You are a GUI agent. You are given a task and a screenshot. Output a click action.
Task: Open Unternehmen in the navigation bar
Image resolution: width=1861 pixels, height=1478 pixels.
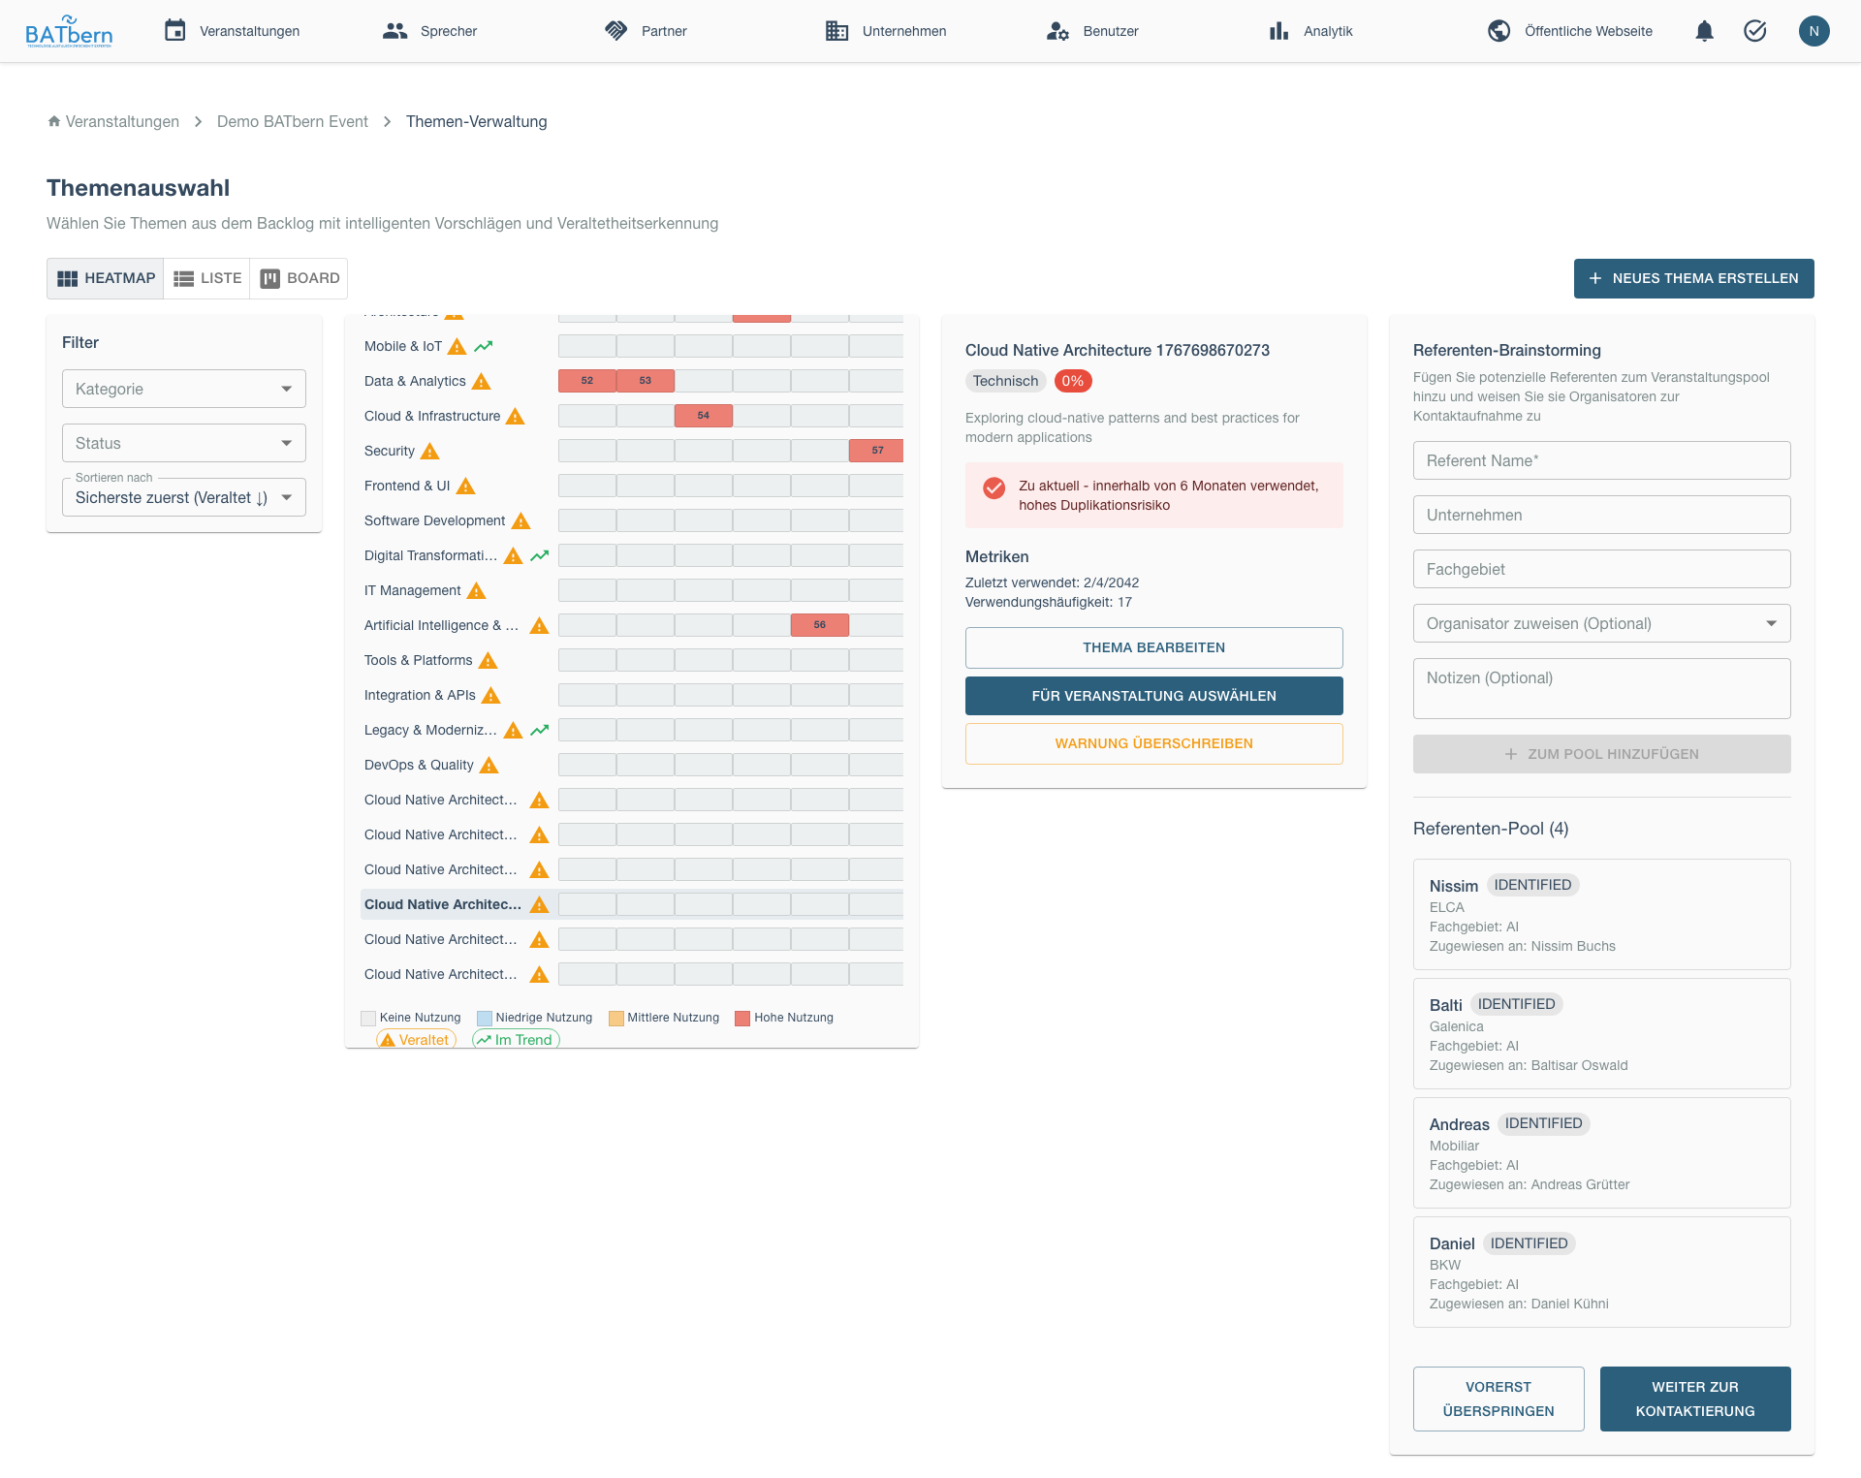[x=886, y=31]
